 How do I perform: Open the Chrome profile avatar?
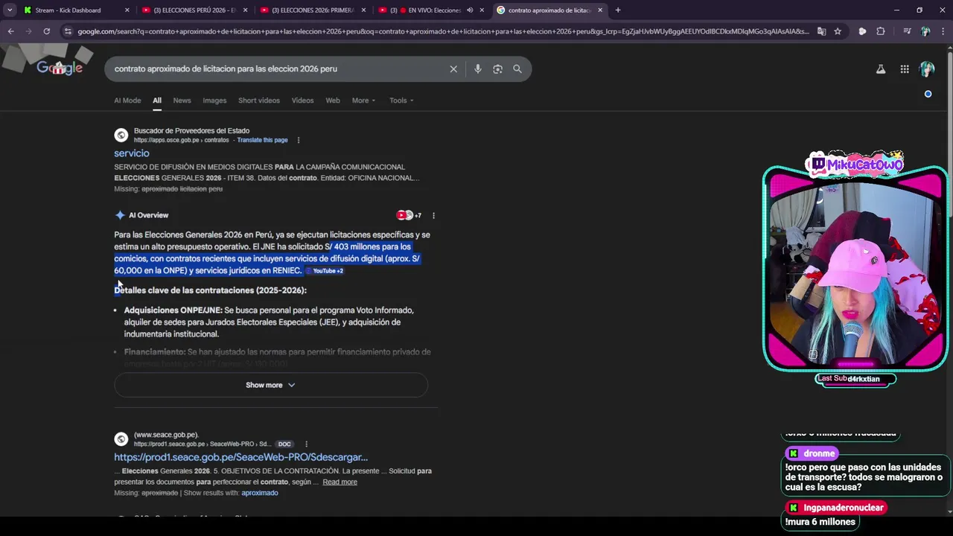[925, 31]
